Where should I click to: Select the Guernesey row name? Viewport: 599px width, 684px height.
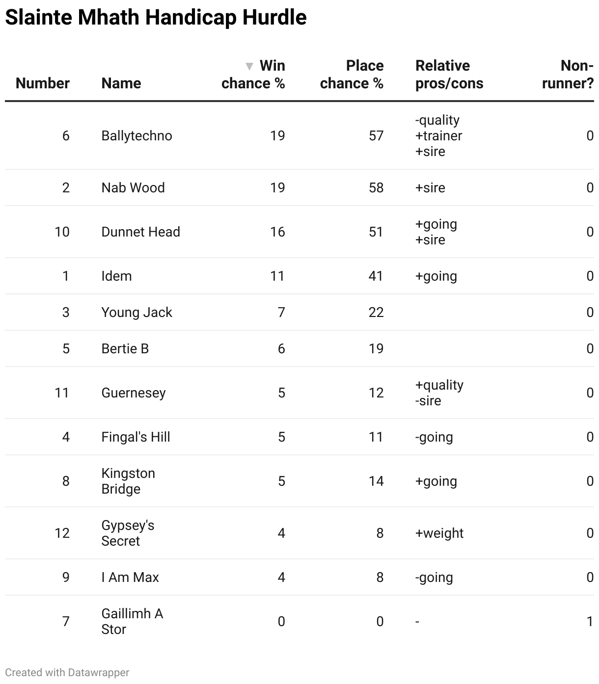coord(134,393)
